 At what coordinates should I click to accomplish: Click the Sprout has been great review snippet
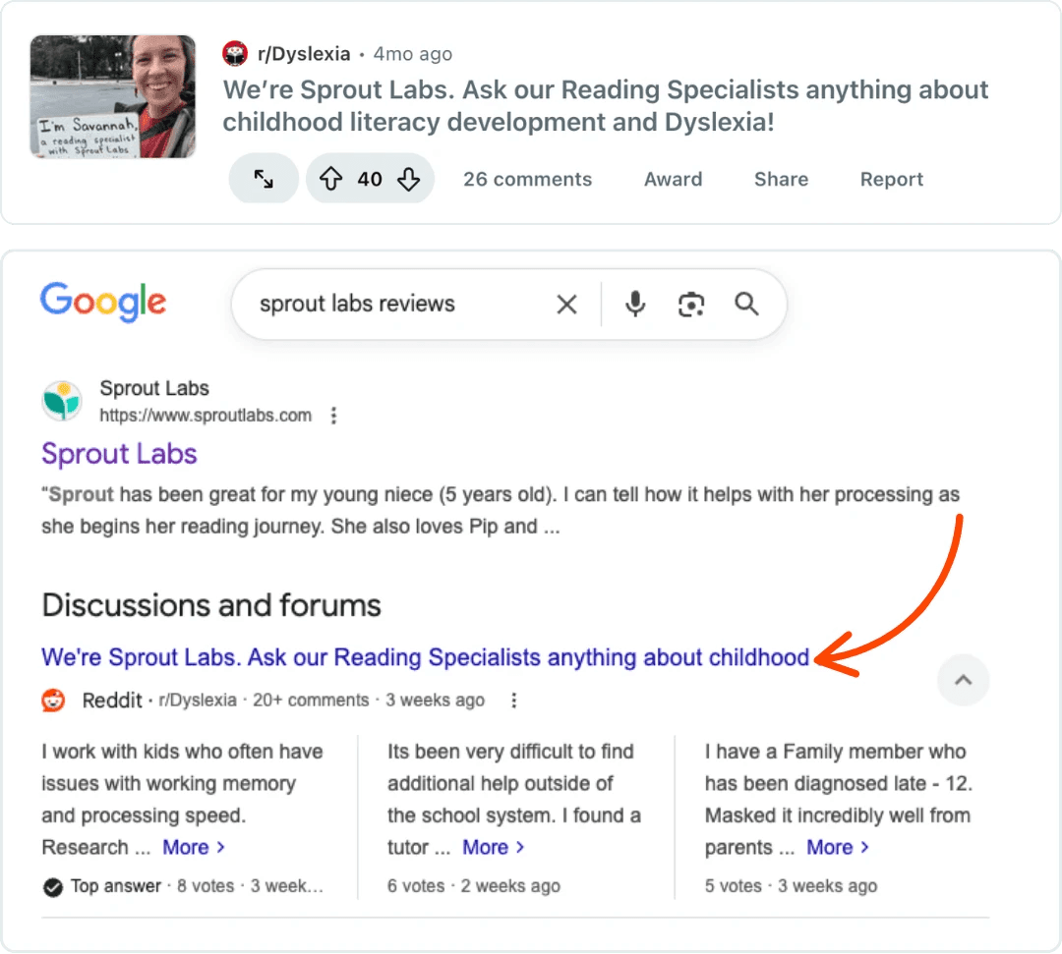pyautogui.click(x=501, y=511)
